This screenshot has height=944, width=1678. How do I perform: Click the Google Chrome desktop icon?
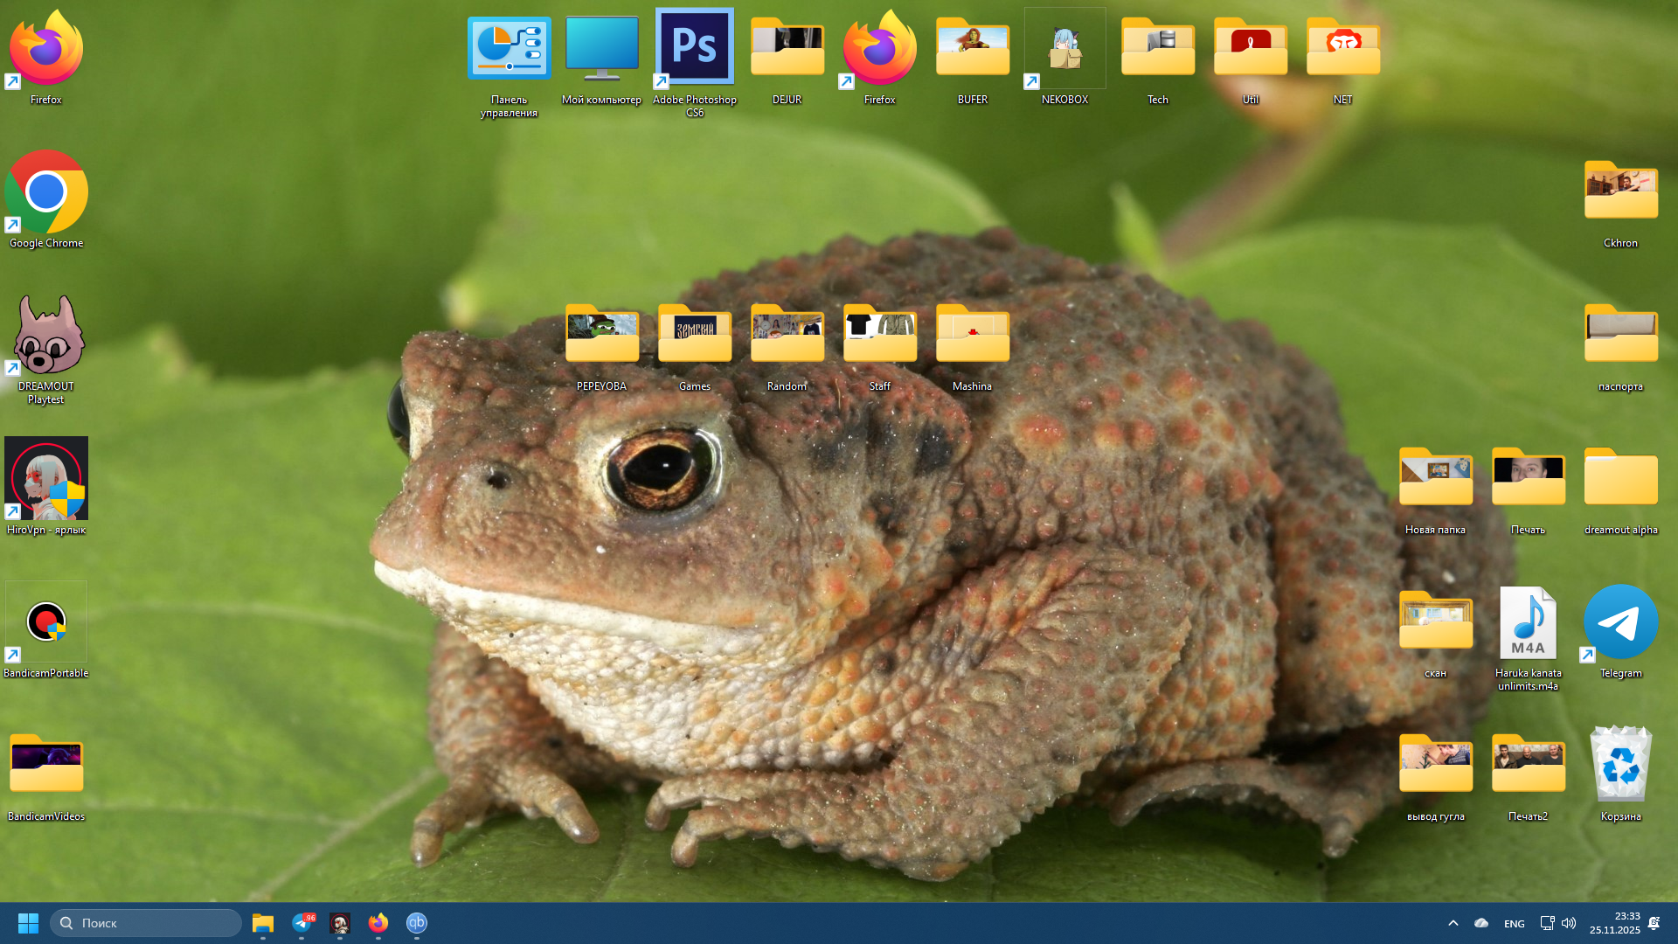46,192
